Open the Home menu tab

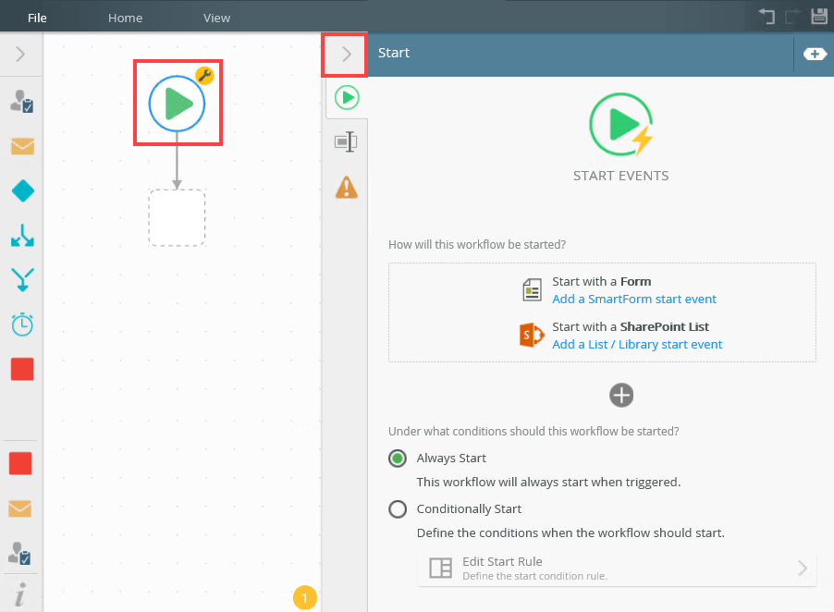[125, 18]
